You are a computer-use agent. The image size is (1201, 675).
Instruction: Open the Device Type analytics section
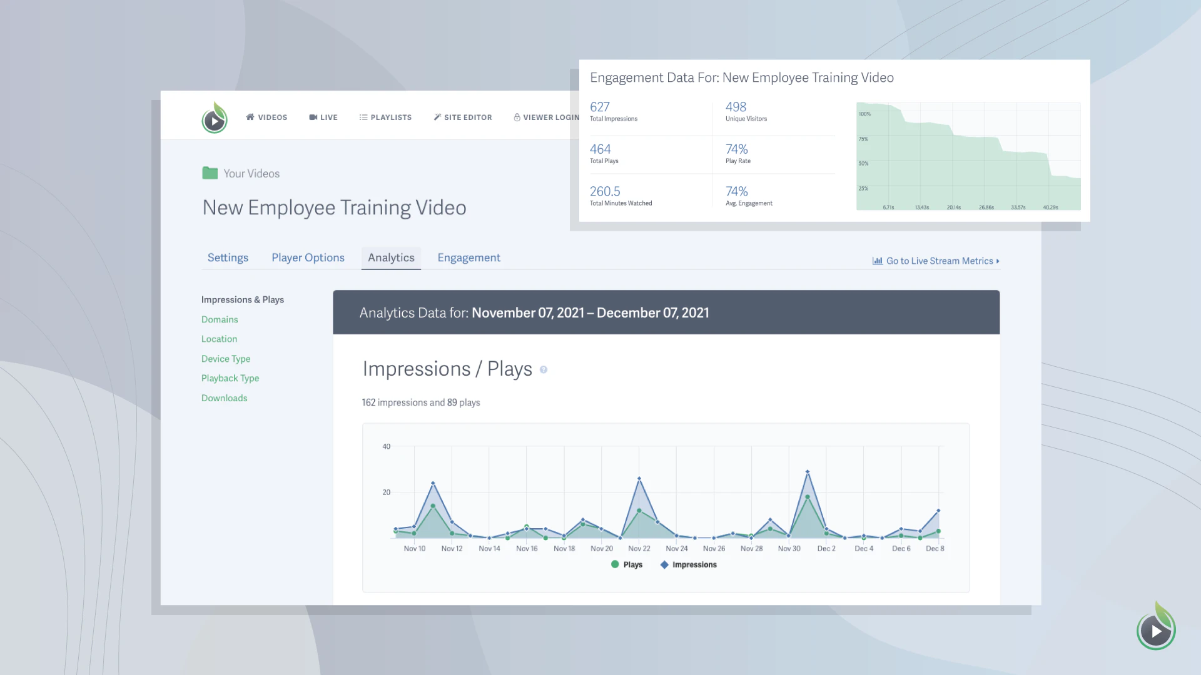pyautogui.click(x=226, y=359)
